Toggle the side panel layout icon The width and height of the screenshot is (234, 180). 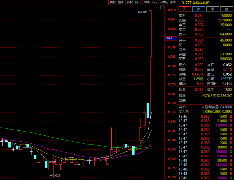coord(162,7)
